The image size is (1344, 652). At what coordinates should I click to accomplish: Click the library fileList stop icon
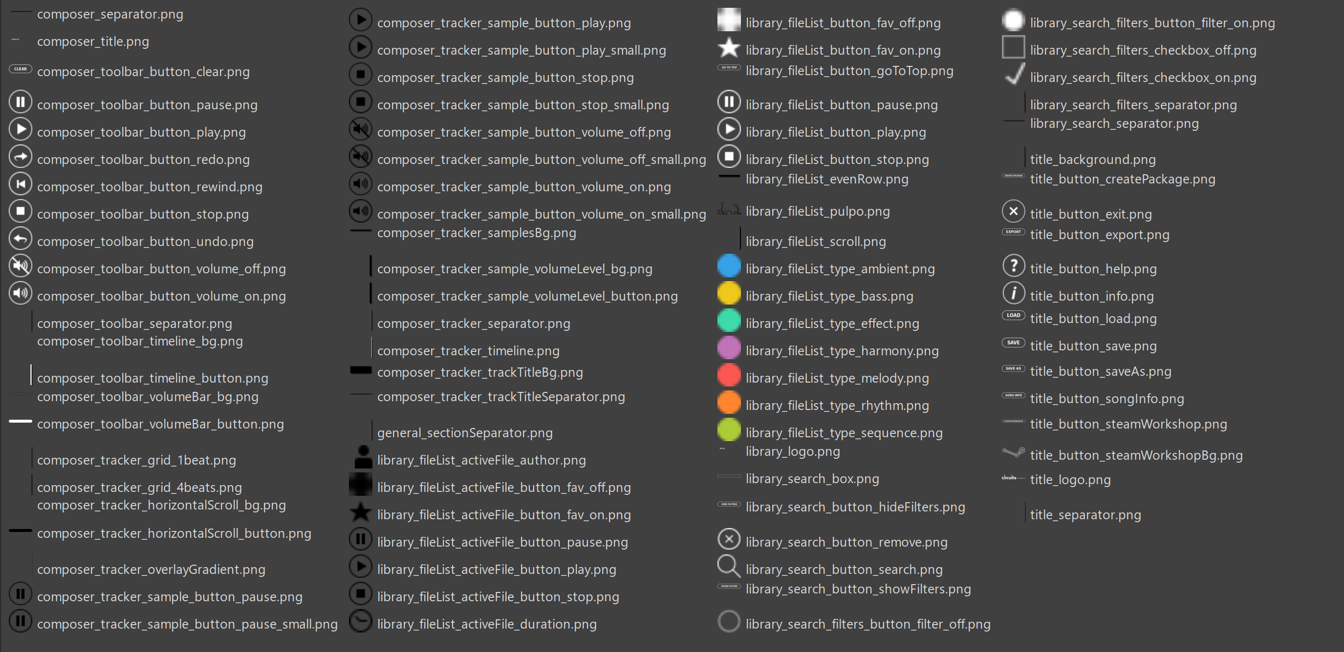click(729, 156)
